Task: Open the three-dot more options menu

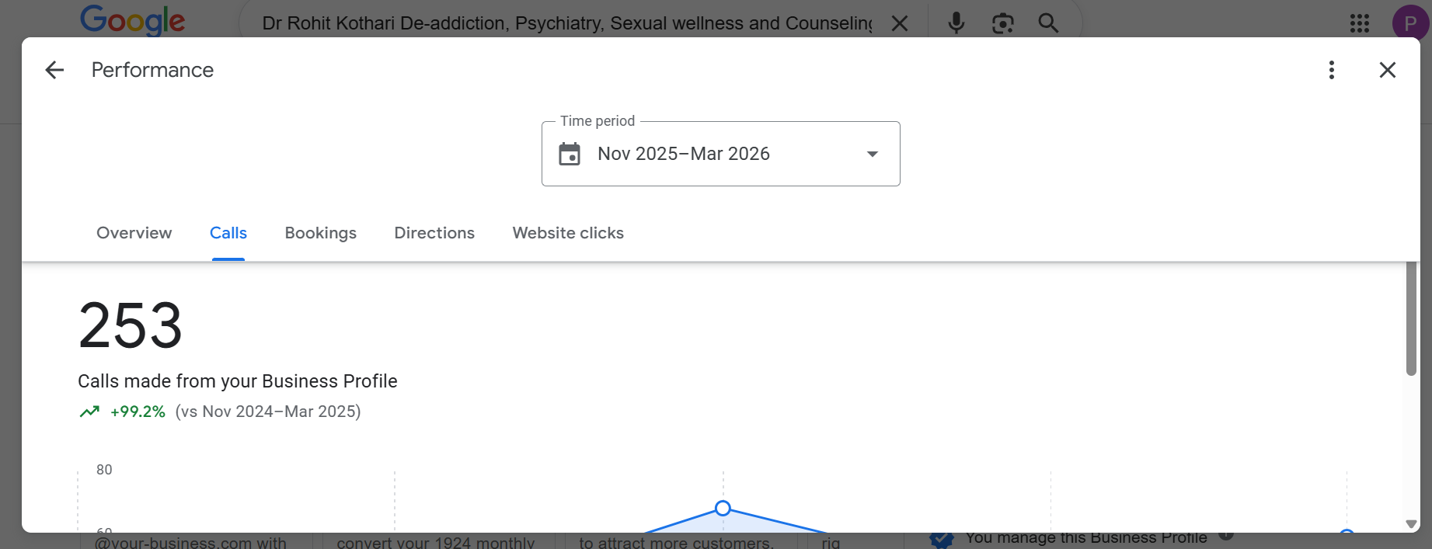Action: pos(1332,70)
